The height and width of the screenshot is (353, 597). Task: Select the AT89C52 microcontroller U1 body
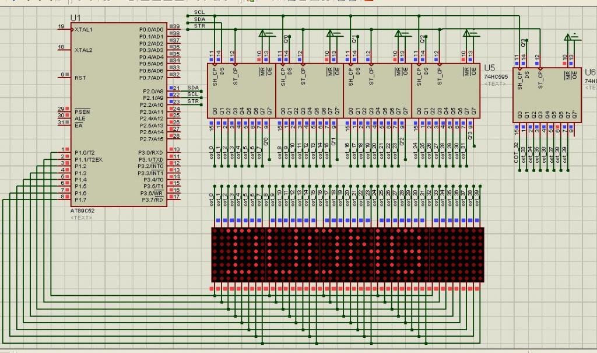click(x=120, y=117)
